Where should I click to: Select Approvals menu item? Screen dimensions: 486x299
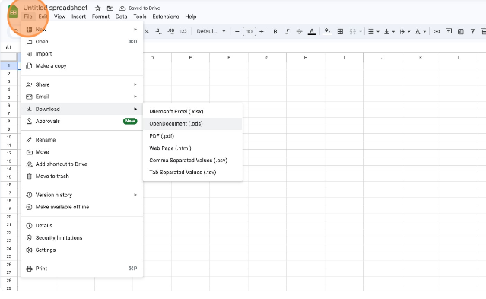pyautogui.click(x=82, y=121)
